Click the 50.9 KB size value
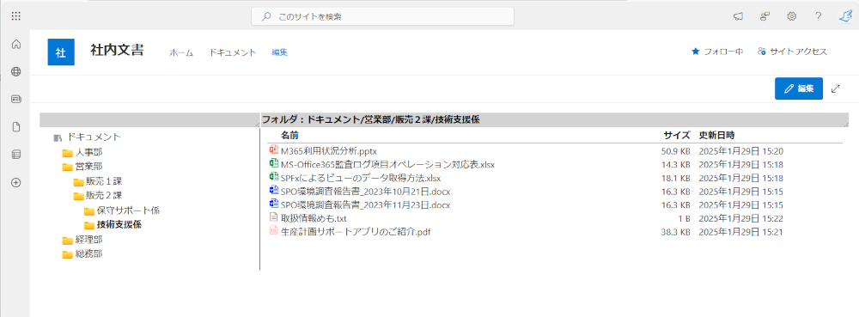This screenshot has height=317, width=859. 675,150
